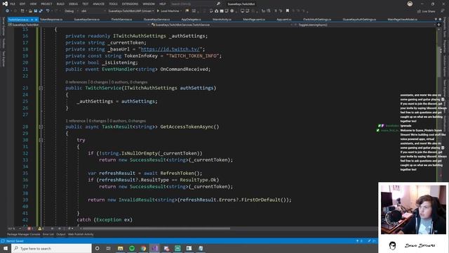The width and height of the screenshot is (449, 253).
Task: Open the member navigation dropdown ToggleListeningAsync
Action: coord(365,25)
